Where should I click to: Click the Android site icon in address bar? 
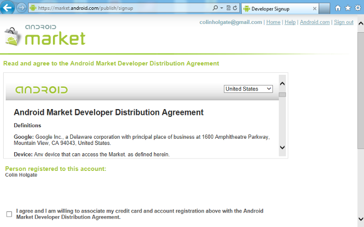coord(33,8)
